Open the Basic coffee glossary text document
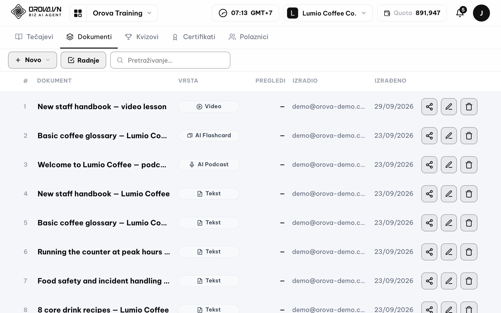This screenshot has height=313, width=501. point(102,223)
